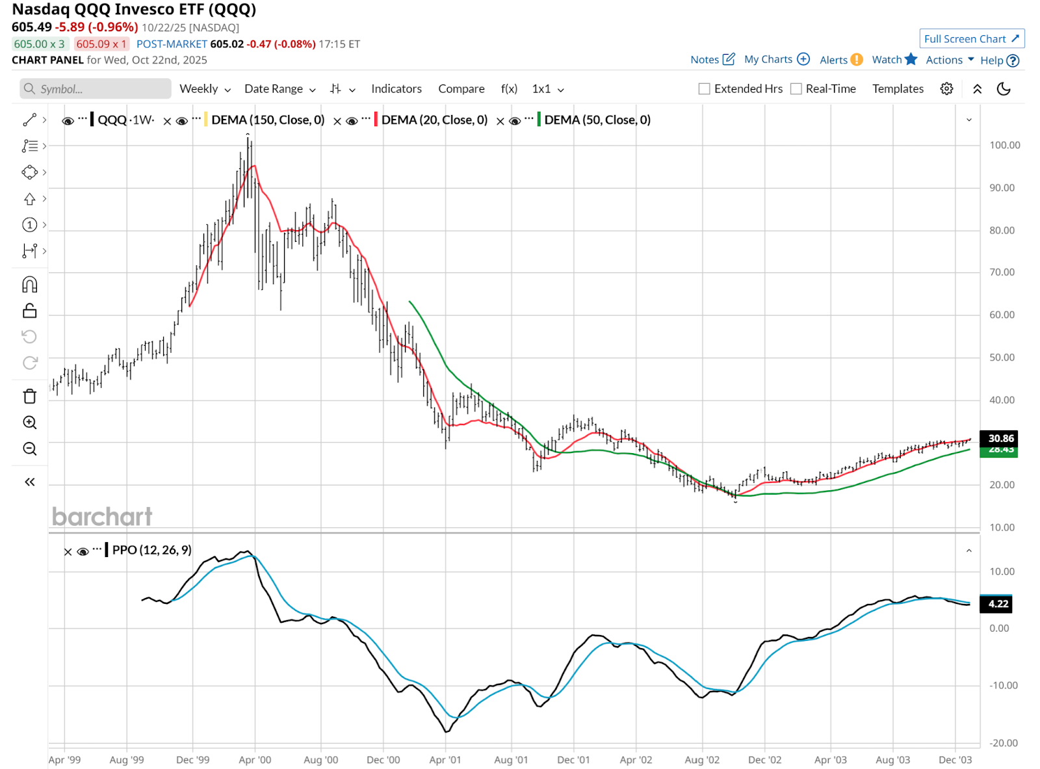Screen dimensions: 1040x769
Task: Zoom out of the chart
Action: (x=30, y=449)
